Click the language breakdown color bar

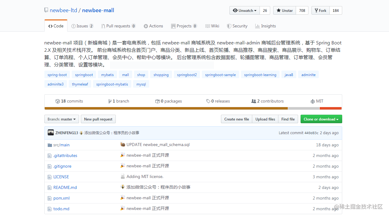(193, 108)
